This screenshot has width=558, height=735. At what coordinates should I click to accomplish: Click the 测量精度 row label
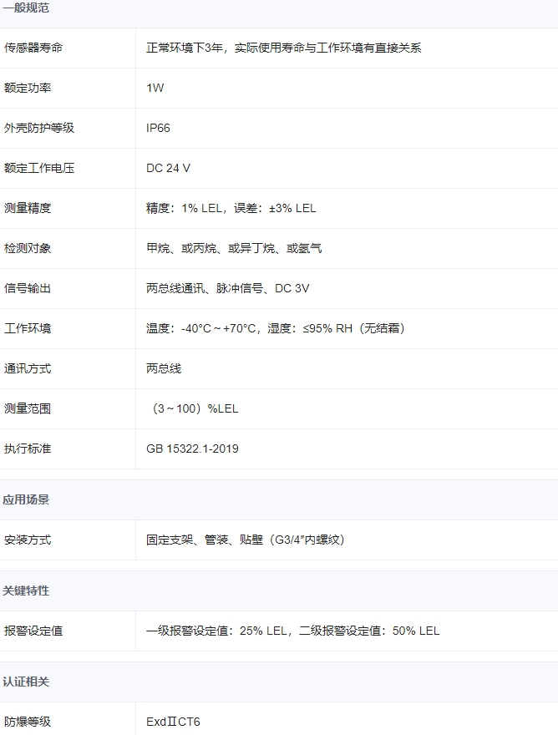pyautogui.click(x=28, y=208)
